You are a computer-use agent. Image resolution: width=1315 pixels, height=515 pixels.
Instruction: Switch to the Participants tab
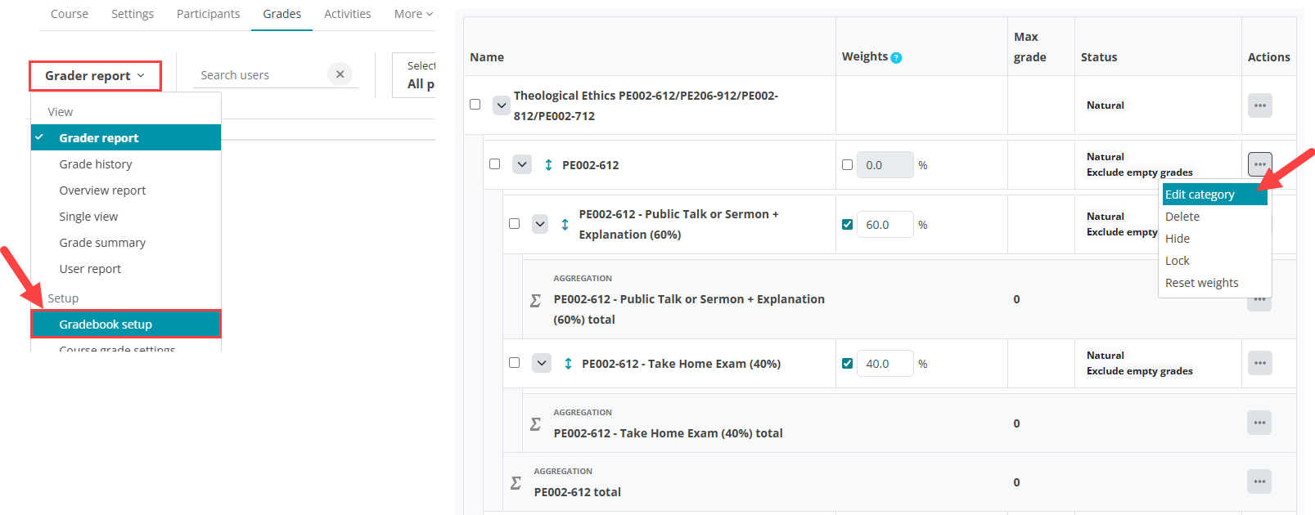click(x=208, y=14)
